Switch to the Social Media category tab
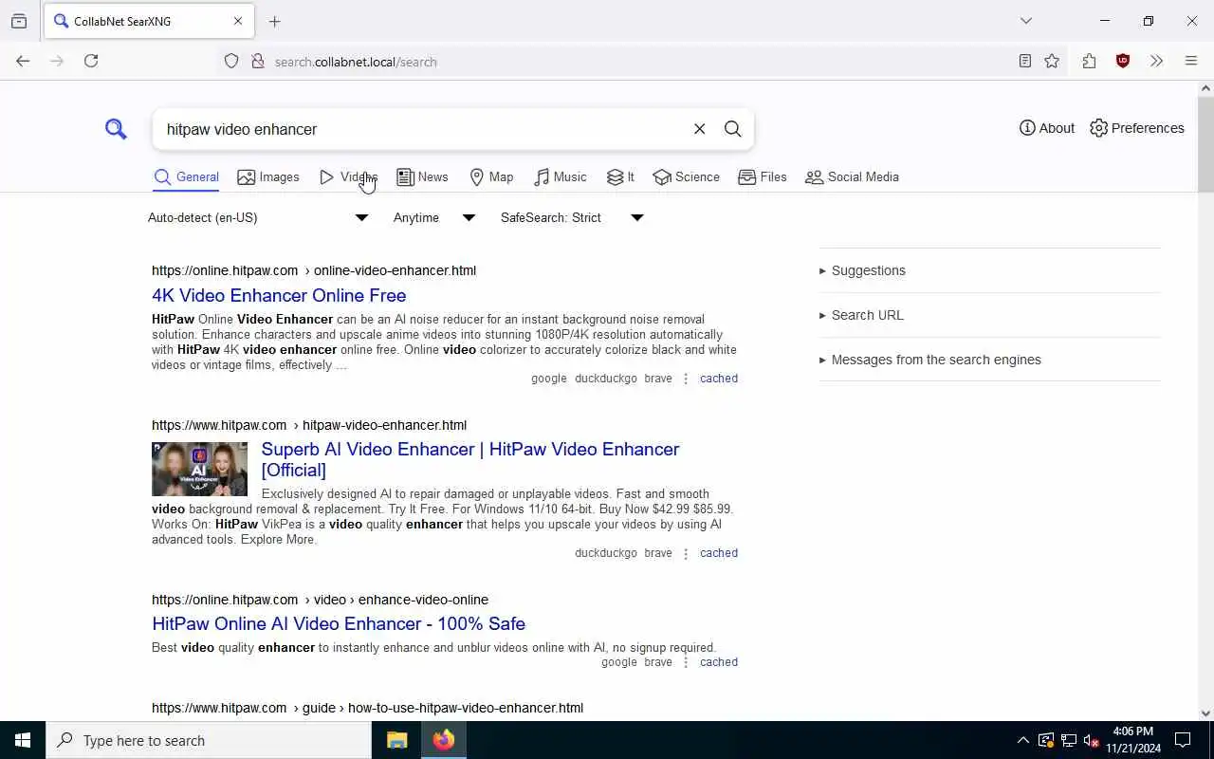 (x=852, y=177)
